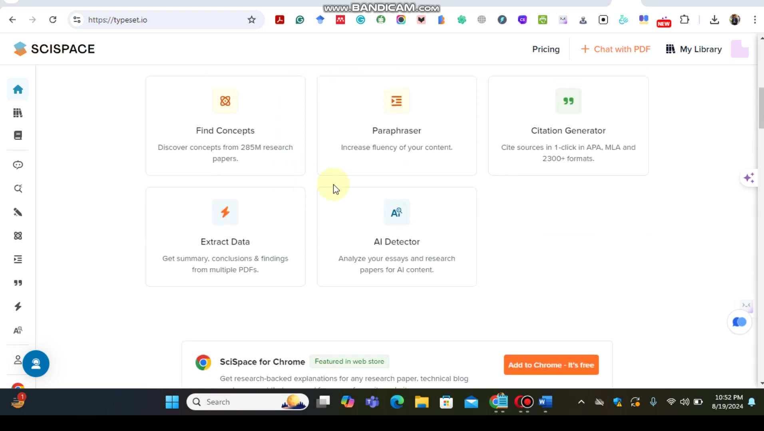Open File Explorer from the taskbar

pyautogui.click(x=422, y=402)
